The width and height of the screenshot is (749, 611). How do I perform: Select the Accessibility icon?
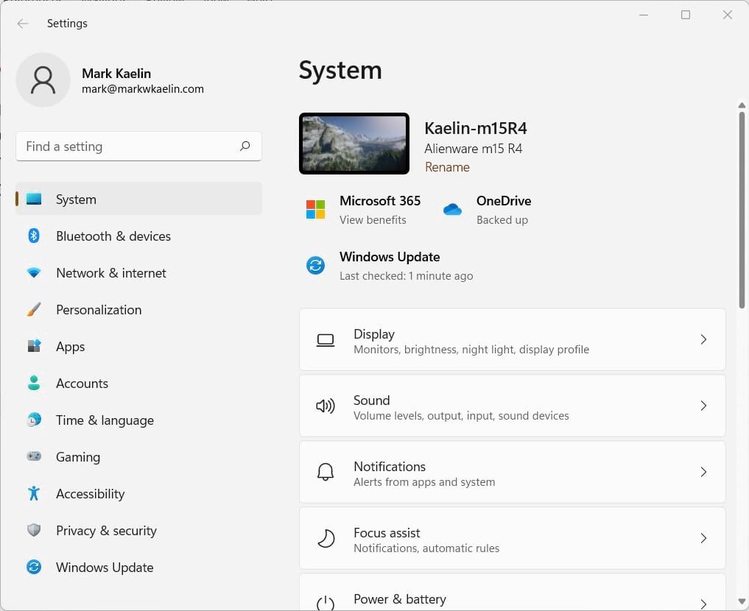35,494
